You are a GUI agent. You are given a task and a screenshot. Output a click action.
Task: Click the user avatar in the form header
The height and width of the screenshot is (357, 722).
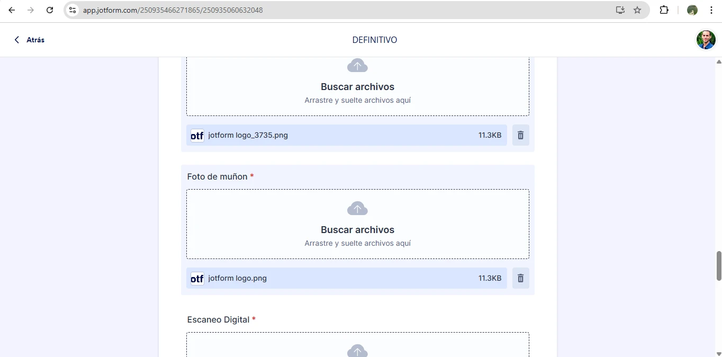point(706,40)
